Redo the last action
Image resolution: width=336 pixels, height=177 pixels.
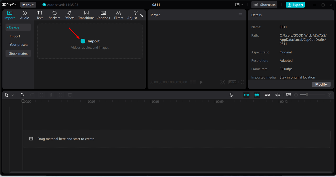(x=32, y=95)
